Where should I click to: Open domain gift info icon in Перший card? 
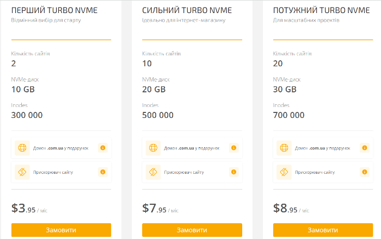click(103, 148)
